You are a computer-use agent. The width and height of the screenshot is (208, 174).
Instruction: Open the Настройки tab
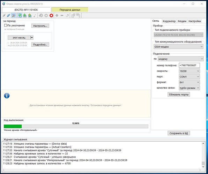click(x=195, y=21)
